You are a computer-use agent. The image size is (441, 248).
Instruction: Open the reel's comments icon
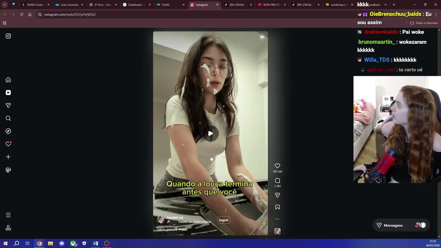277,180
